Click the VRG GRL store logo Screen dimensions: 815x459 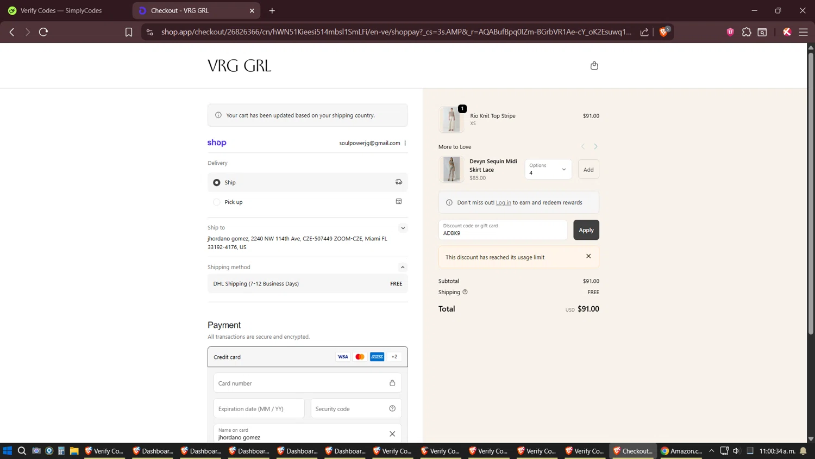pyautogui.click(x=239, y=66)
